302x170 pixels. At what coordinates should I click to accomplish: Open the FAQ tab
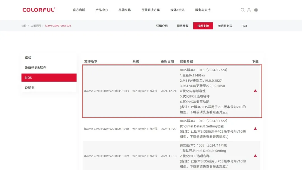pyautogui.click(x=244, y=26)
